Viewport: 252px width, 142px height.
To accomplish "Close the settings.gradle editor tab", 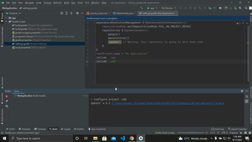I will point(176,13).
